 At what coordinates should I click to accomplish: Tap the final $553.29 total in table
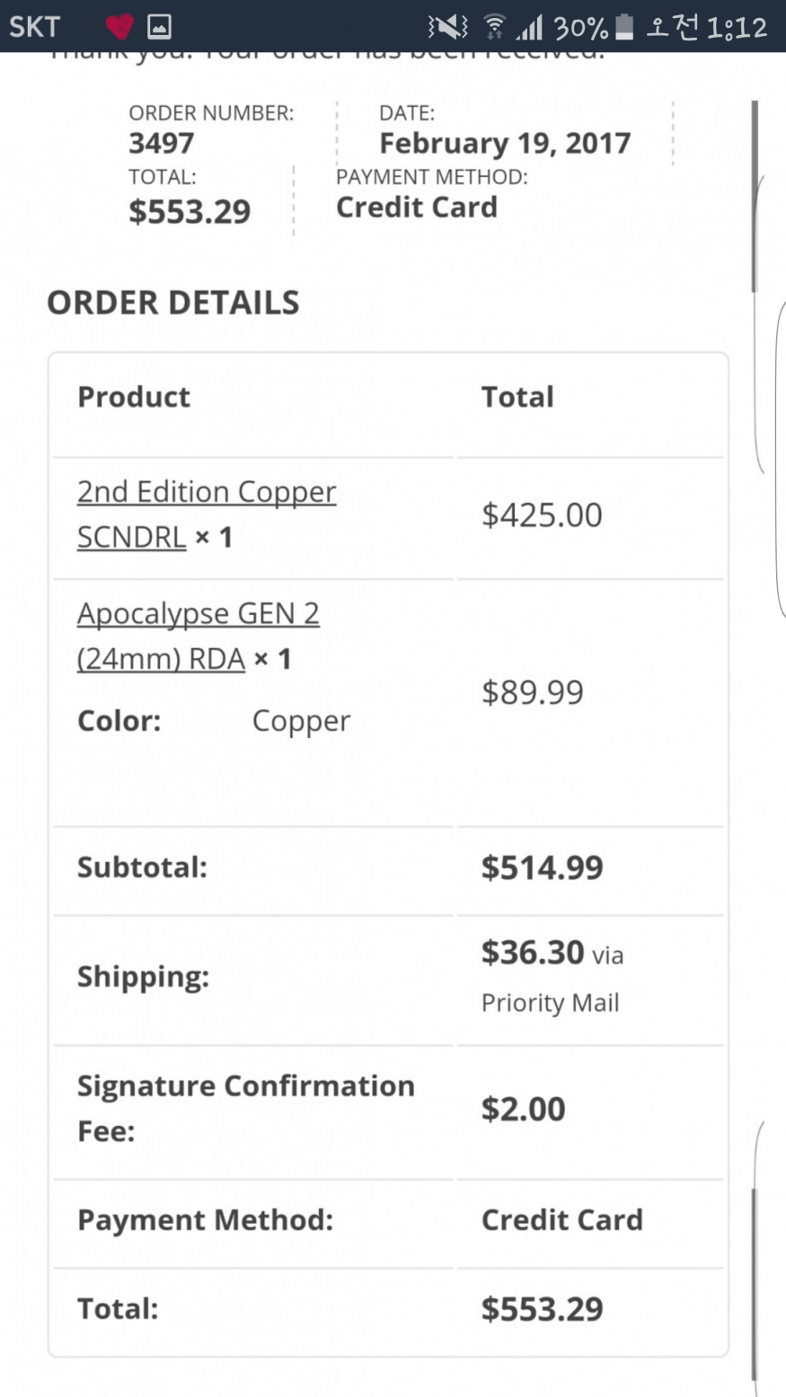pos(542,1309)
